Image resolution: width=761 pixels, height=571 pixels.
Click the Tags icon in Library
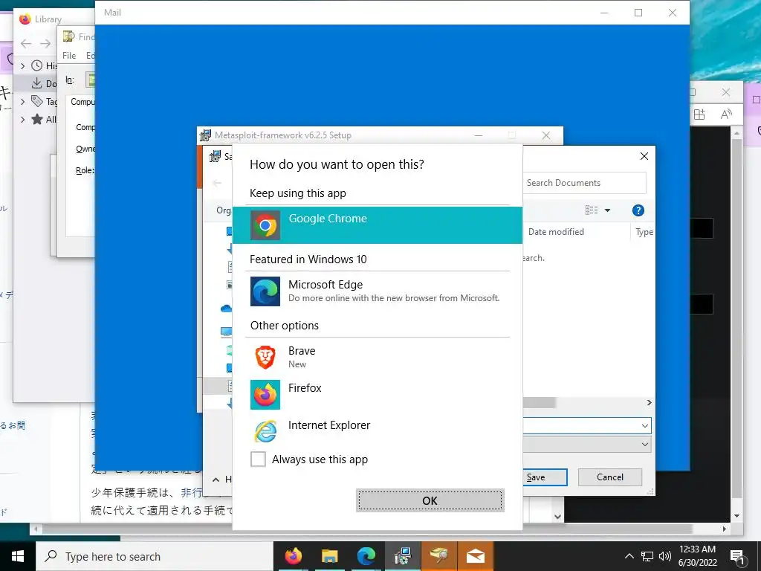pos(37,101)
